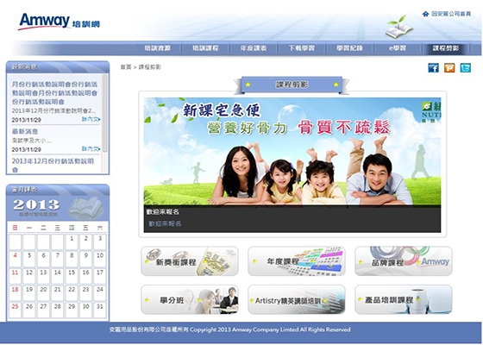483x345 pixels.
Task: Open the Artistry精英講師培訓 button
Action: (x=297, y=300)
